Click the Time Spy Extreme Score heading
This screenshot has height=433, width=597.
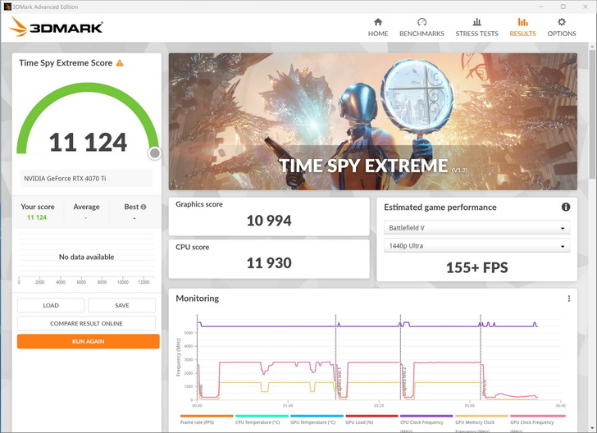coord(66,63)
